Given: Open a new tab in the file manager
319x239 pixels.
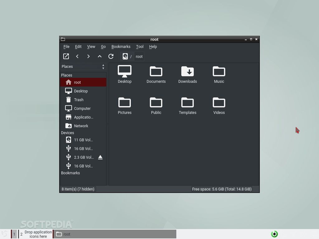Looking at the screenshot, I should 66,56.
